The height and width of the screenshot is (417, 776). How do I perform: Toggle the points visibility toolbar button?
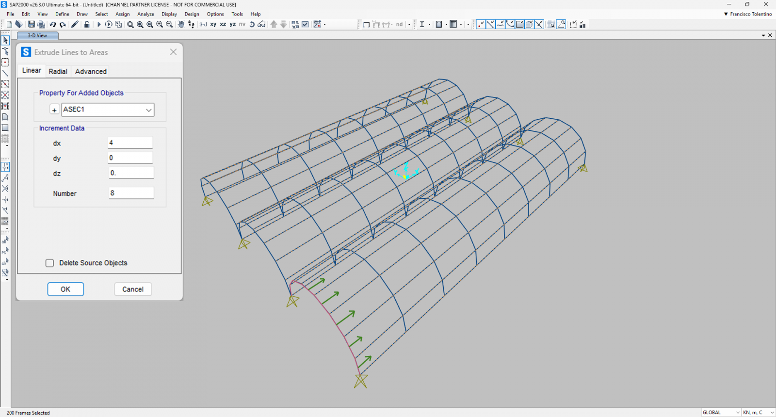point(481,24)
